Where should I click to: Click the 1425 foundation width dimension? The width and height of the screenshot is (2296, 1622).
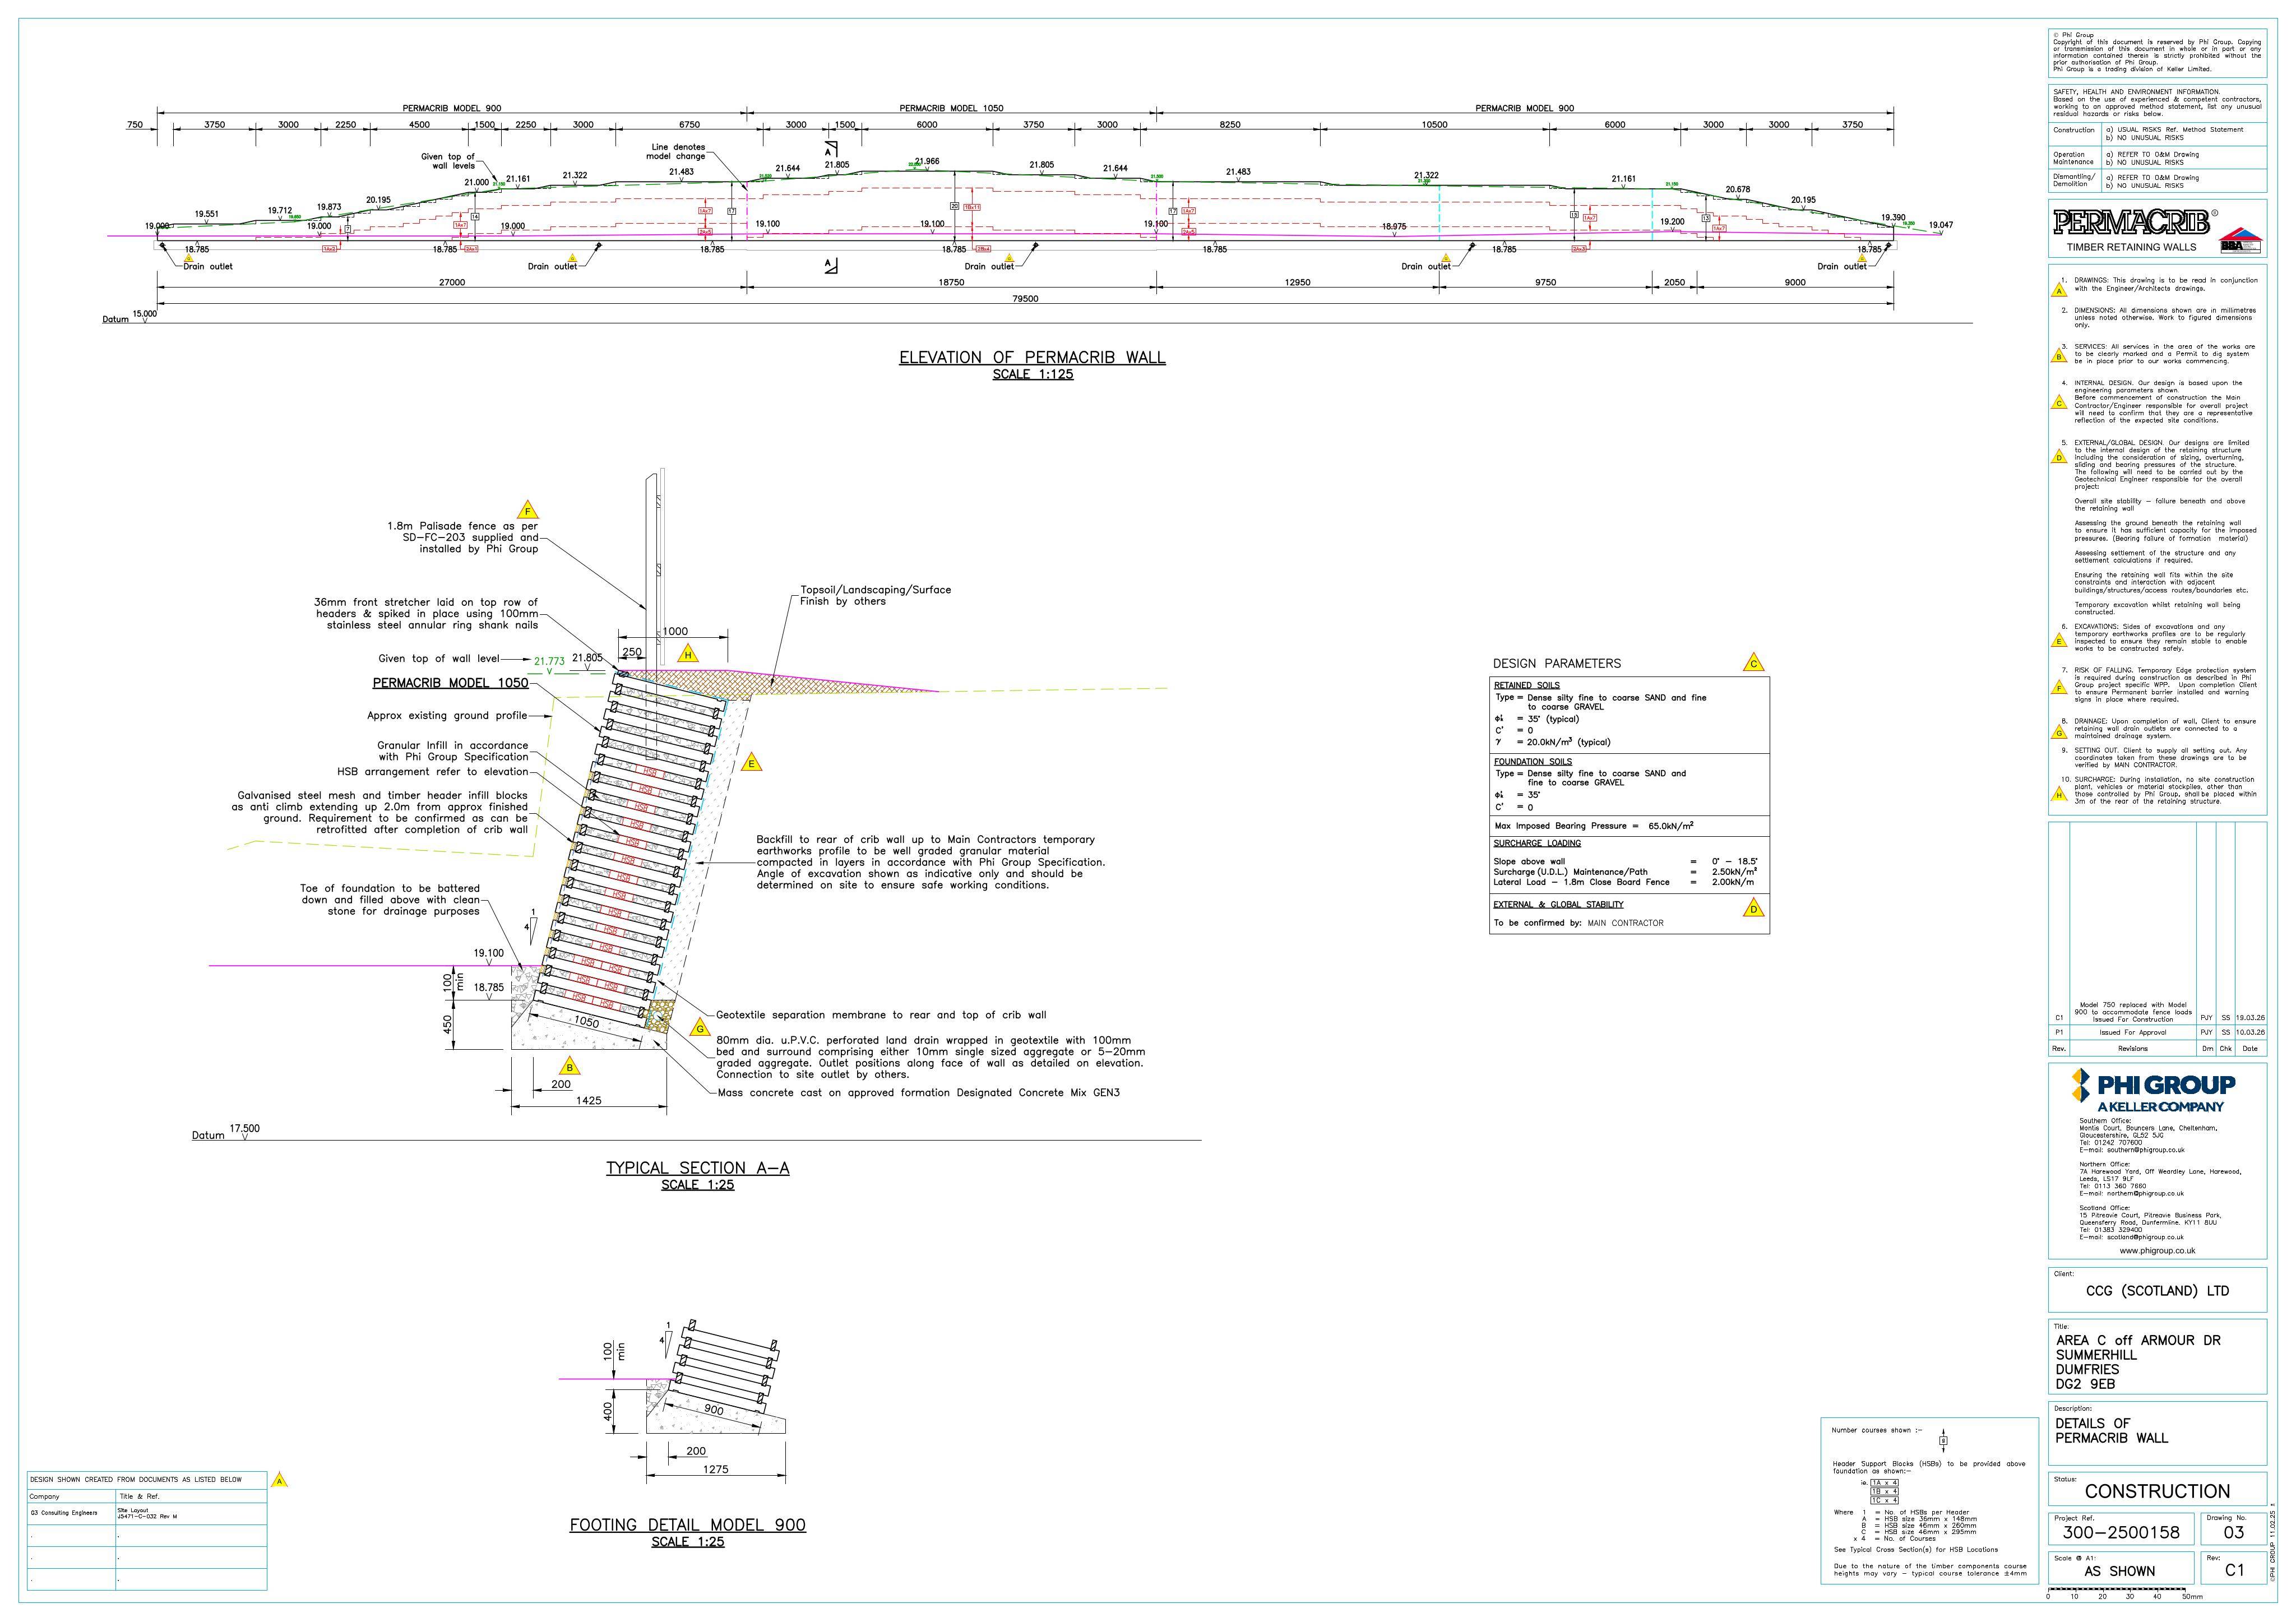point(588,1100)
